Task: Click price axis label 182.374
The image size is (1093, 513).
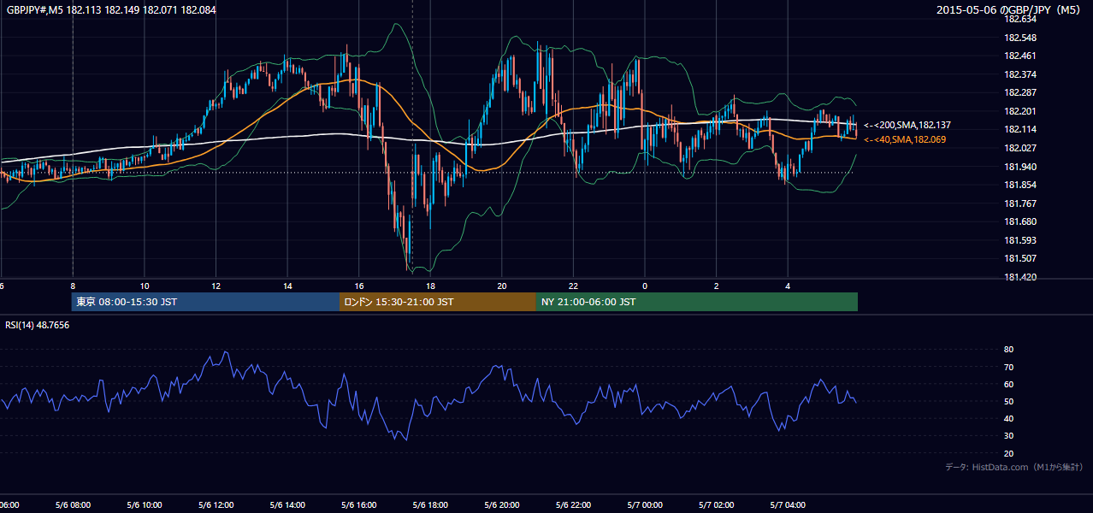Action: coord(1019,74)
